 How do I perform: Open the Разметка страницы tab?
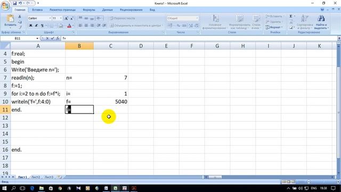click(62, 10)
